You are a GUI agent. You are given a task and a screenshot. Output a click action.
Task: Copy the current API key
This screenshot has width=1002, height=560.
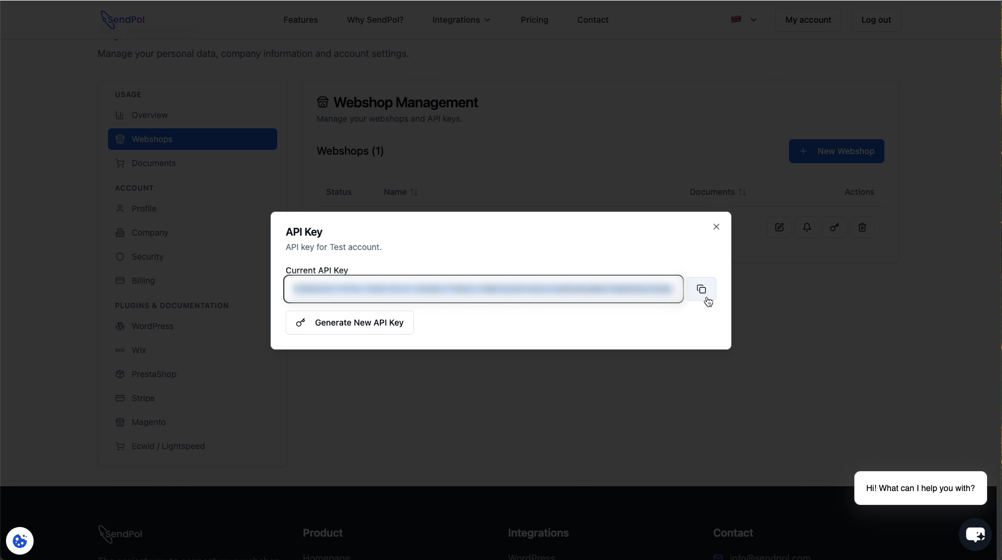(701, 289)
